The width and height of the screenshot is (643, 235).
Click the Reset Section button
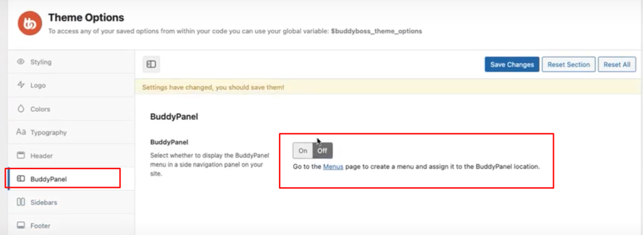click(568, 64)
